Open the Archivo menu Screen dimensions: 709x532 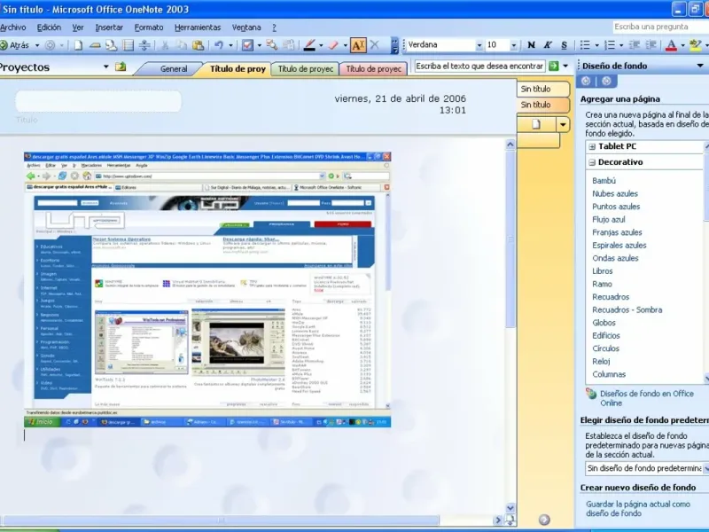click(13, 27)
